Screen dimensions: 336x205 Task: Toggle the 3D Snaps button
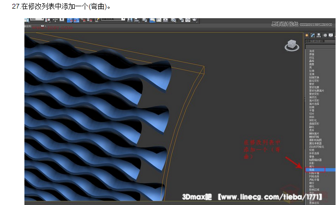[x=70, y=20]
